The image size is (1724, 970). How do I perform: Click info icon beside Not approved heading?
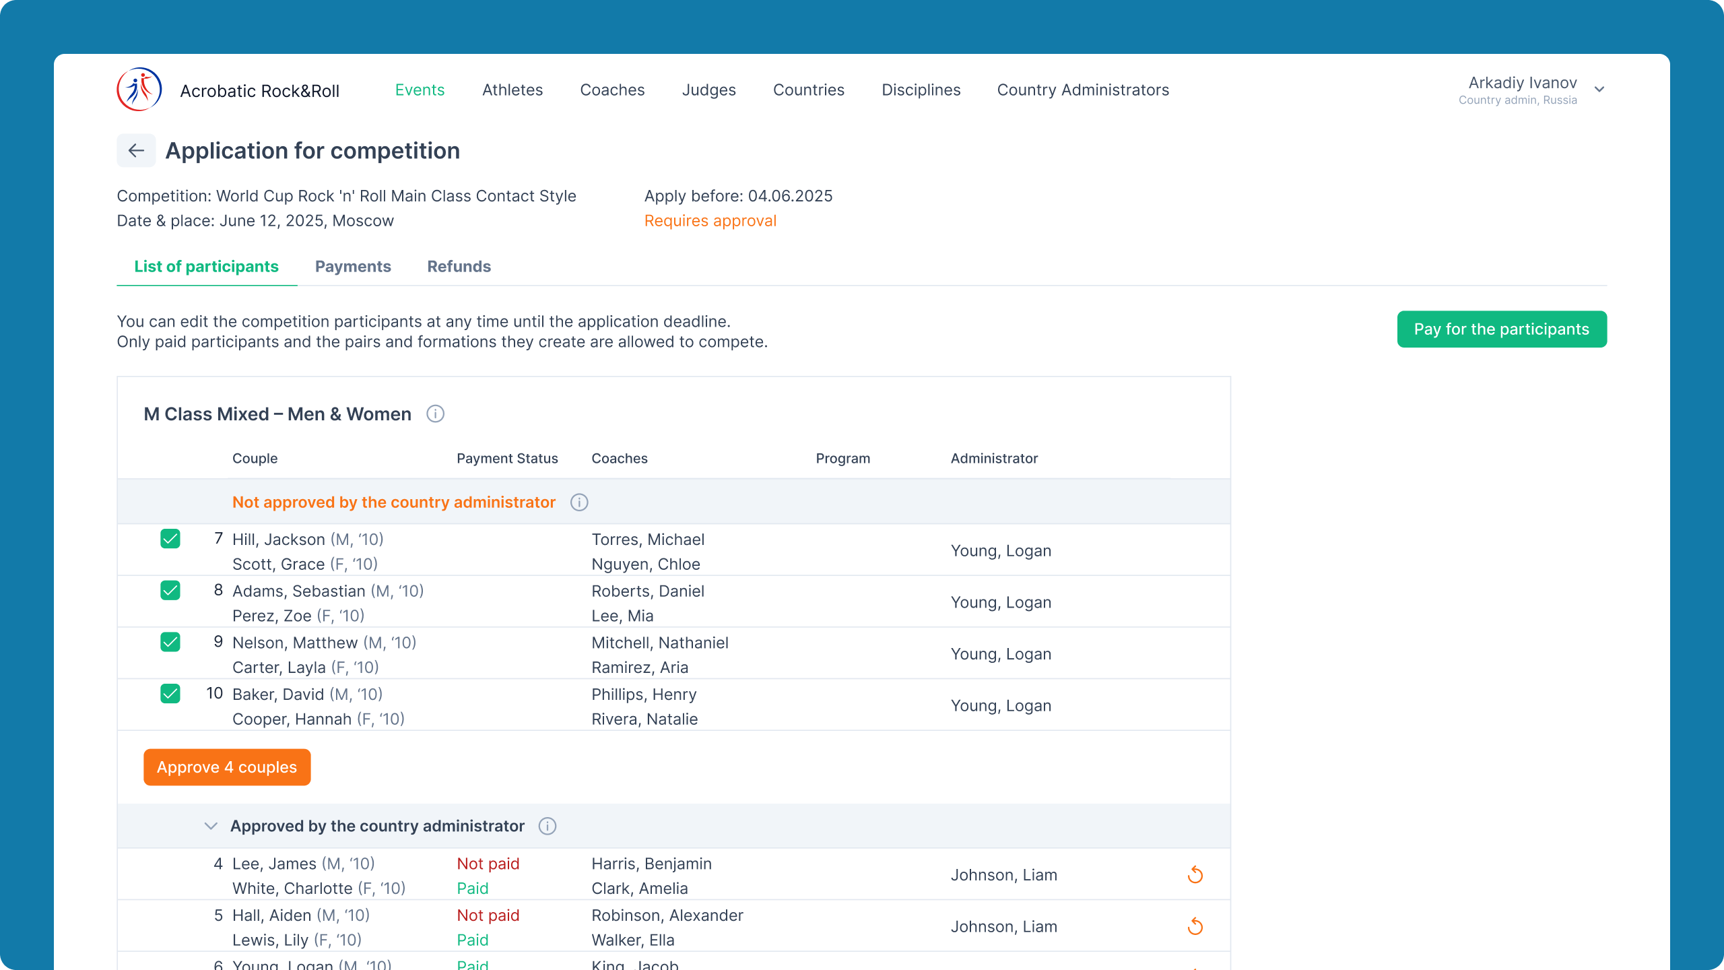[579, 503]
